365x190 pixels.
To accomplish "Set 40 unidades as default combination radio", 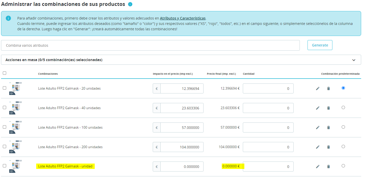I will coord(343,107).
